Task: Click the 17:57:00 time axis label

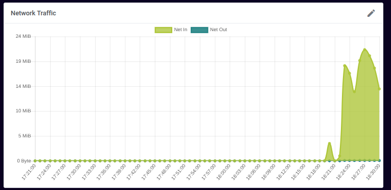Action: pos(208,172)
